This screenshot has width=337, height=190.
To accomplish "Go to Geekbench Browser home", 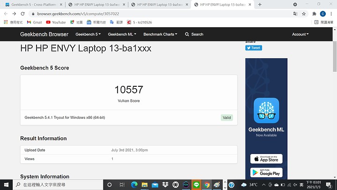I will [44, 34].
